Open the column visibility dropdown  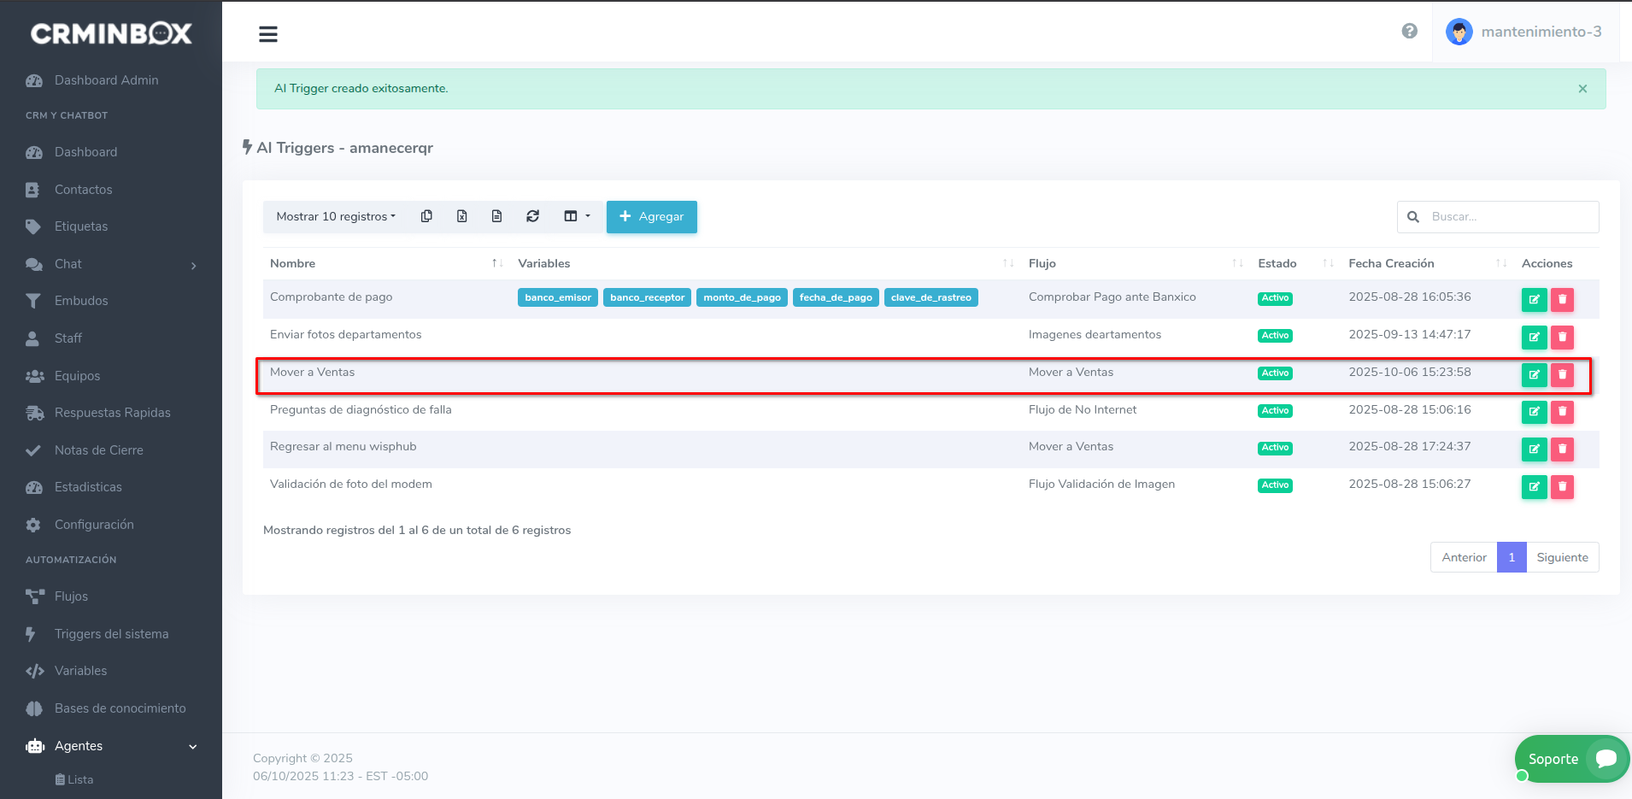(x=577, y=216)
